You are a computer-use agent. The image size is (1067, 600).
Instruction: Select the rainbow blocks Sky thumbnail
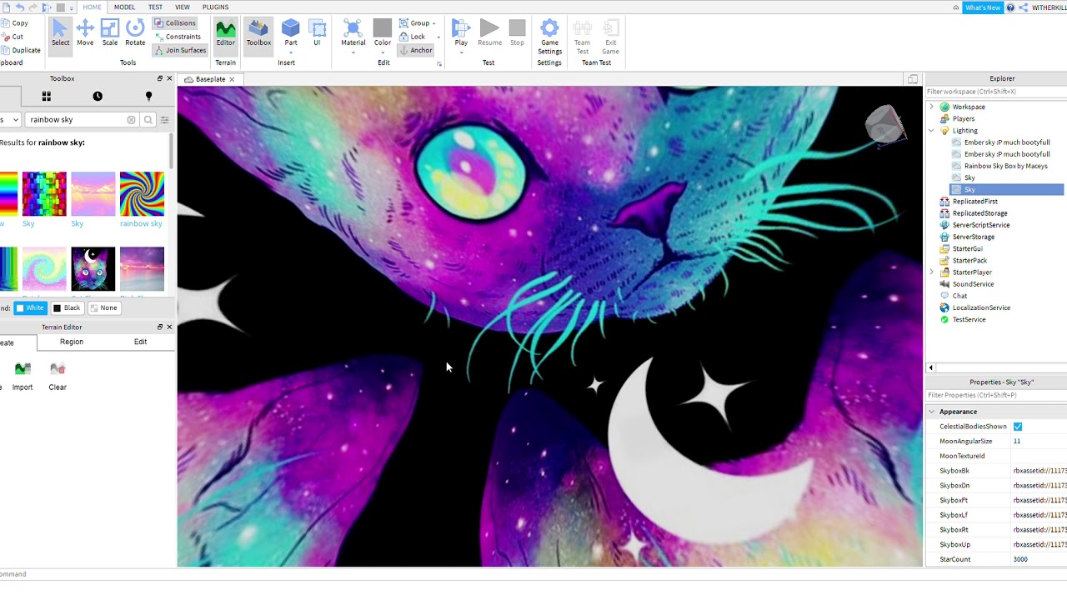click(44, 194)
